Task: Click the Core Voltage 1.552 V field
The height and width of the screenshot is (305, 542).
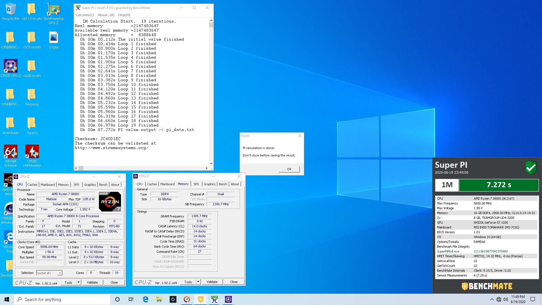Action: pos(85,210)
